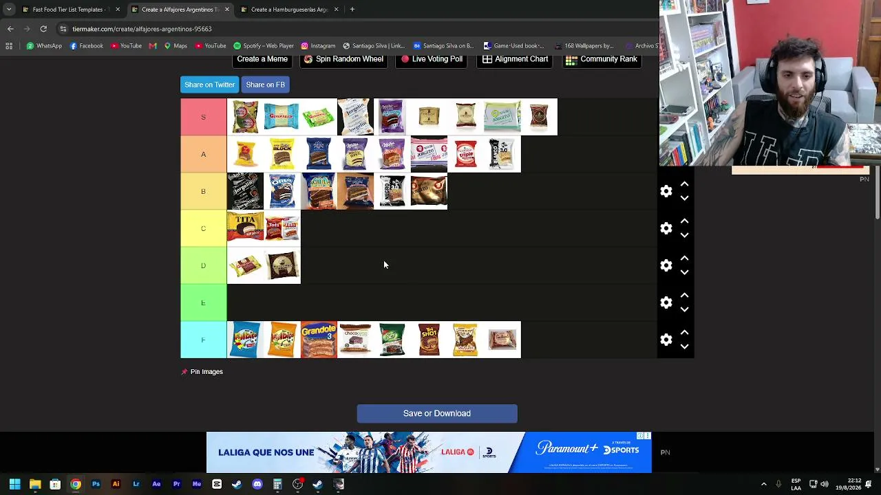Click Save or Download button
The width and height of the screenshot is (881, 495).
[437, 413]
